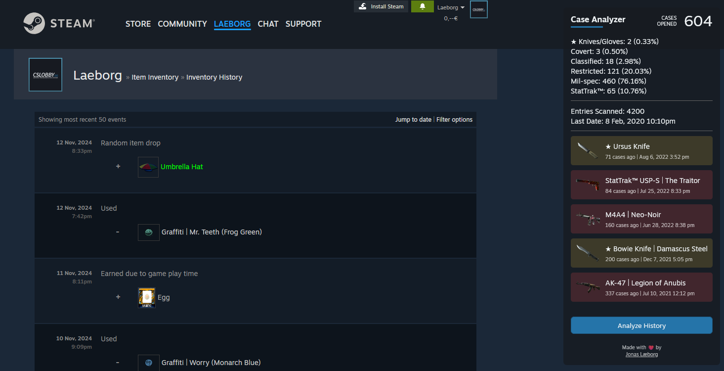
Task: Click the Analyze History button
Action: (641, 325)
